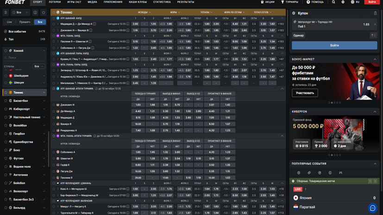Screen dimensions: 383x215
Task: Go to the Лотереи tab
Action: pos(55,2)
